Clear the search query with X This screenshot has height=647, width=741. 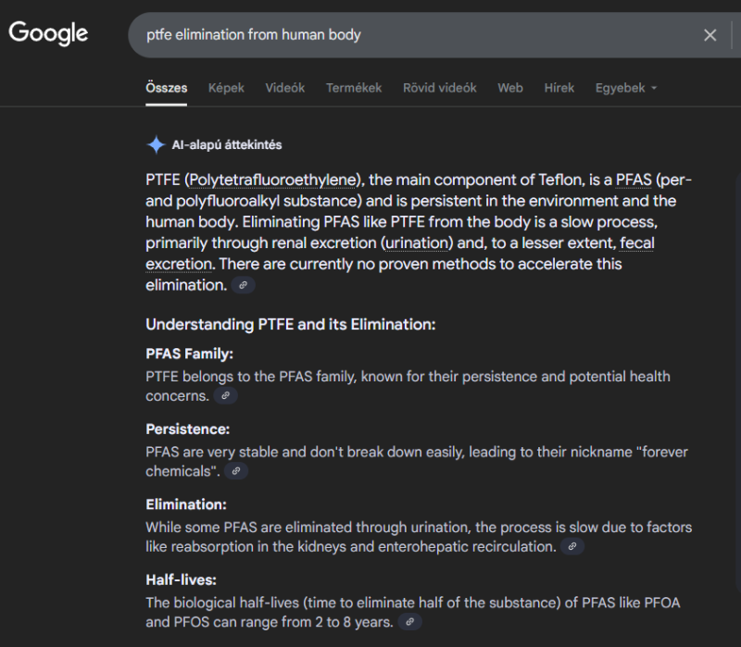710,35
